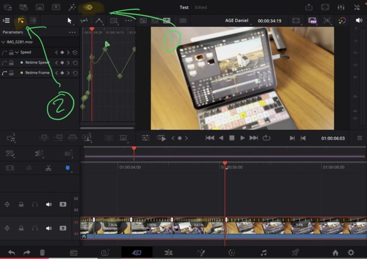This screenshot has height=259, width=367.
Task: Go to the home icon in bottom bar
Action: click(x=335, y=253)
